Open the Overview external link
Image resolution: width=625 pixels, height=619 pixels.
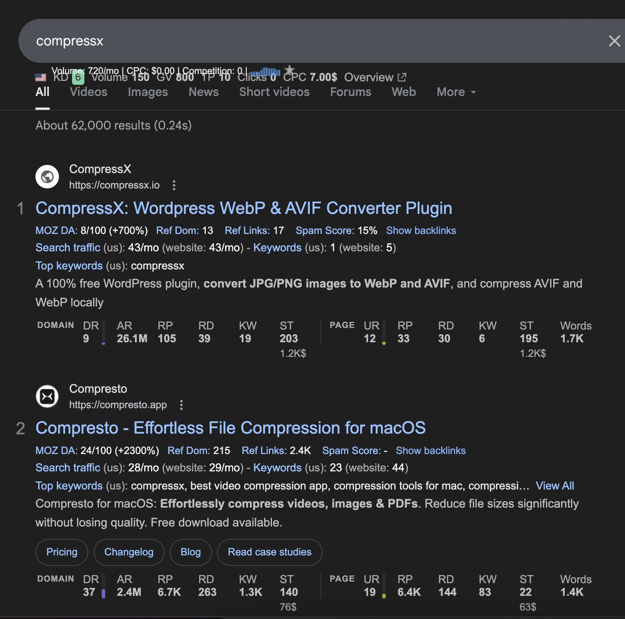(375, 77)
